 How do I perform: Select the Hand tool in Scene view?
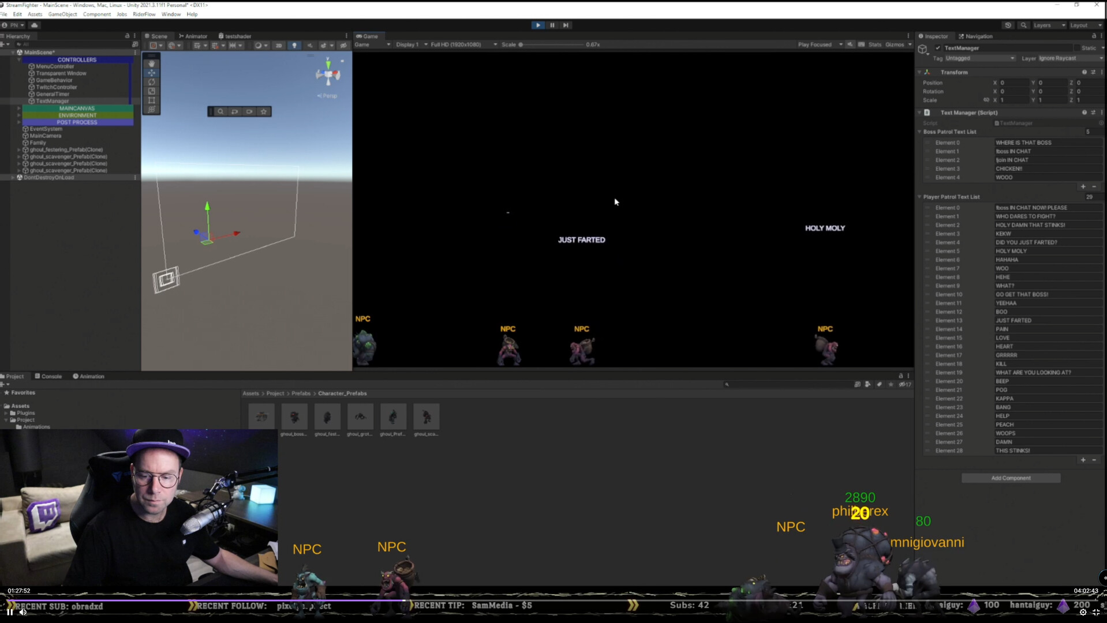[x=151, y=63]
